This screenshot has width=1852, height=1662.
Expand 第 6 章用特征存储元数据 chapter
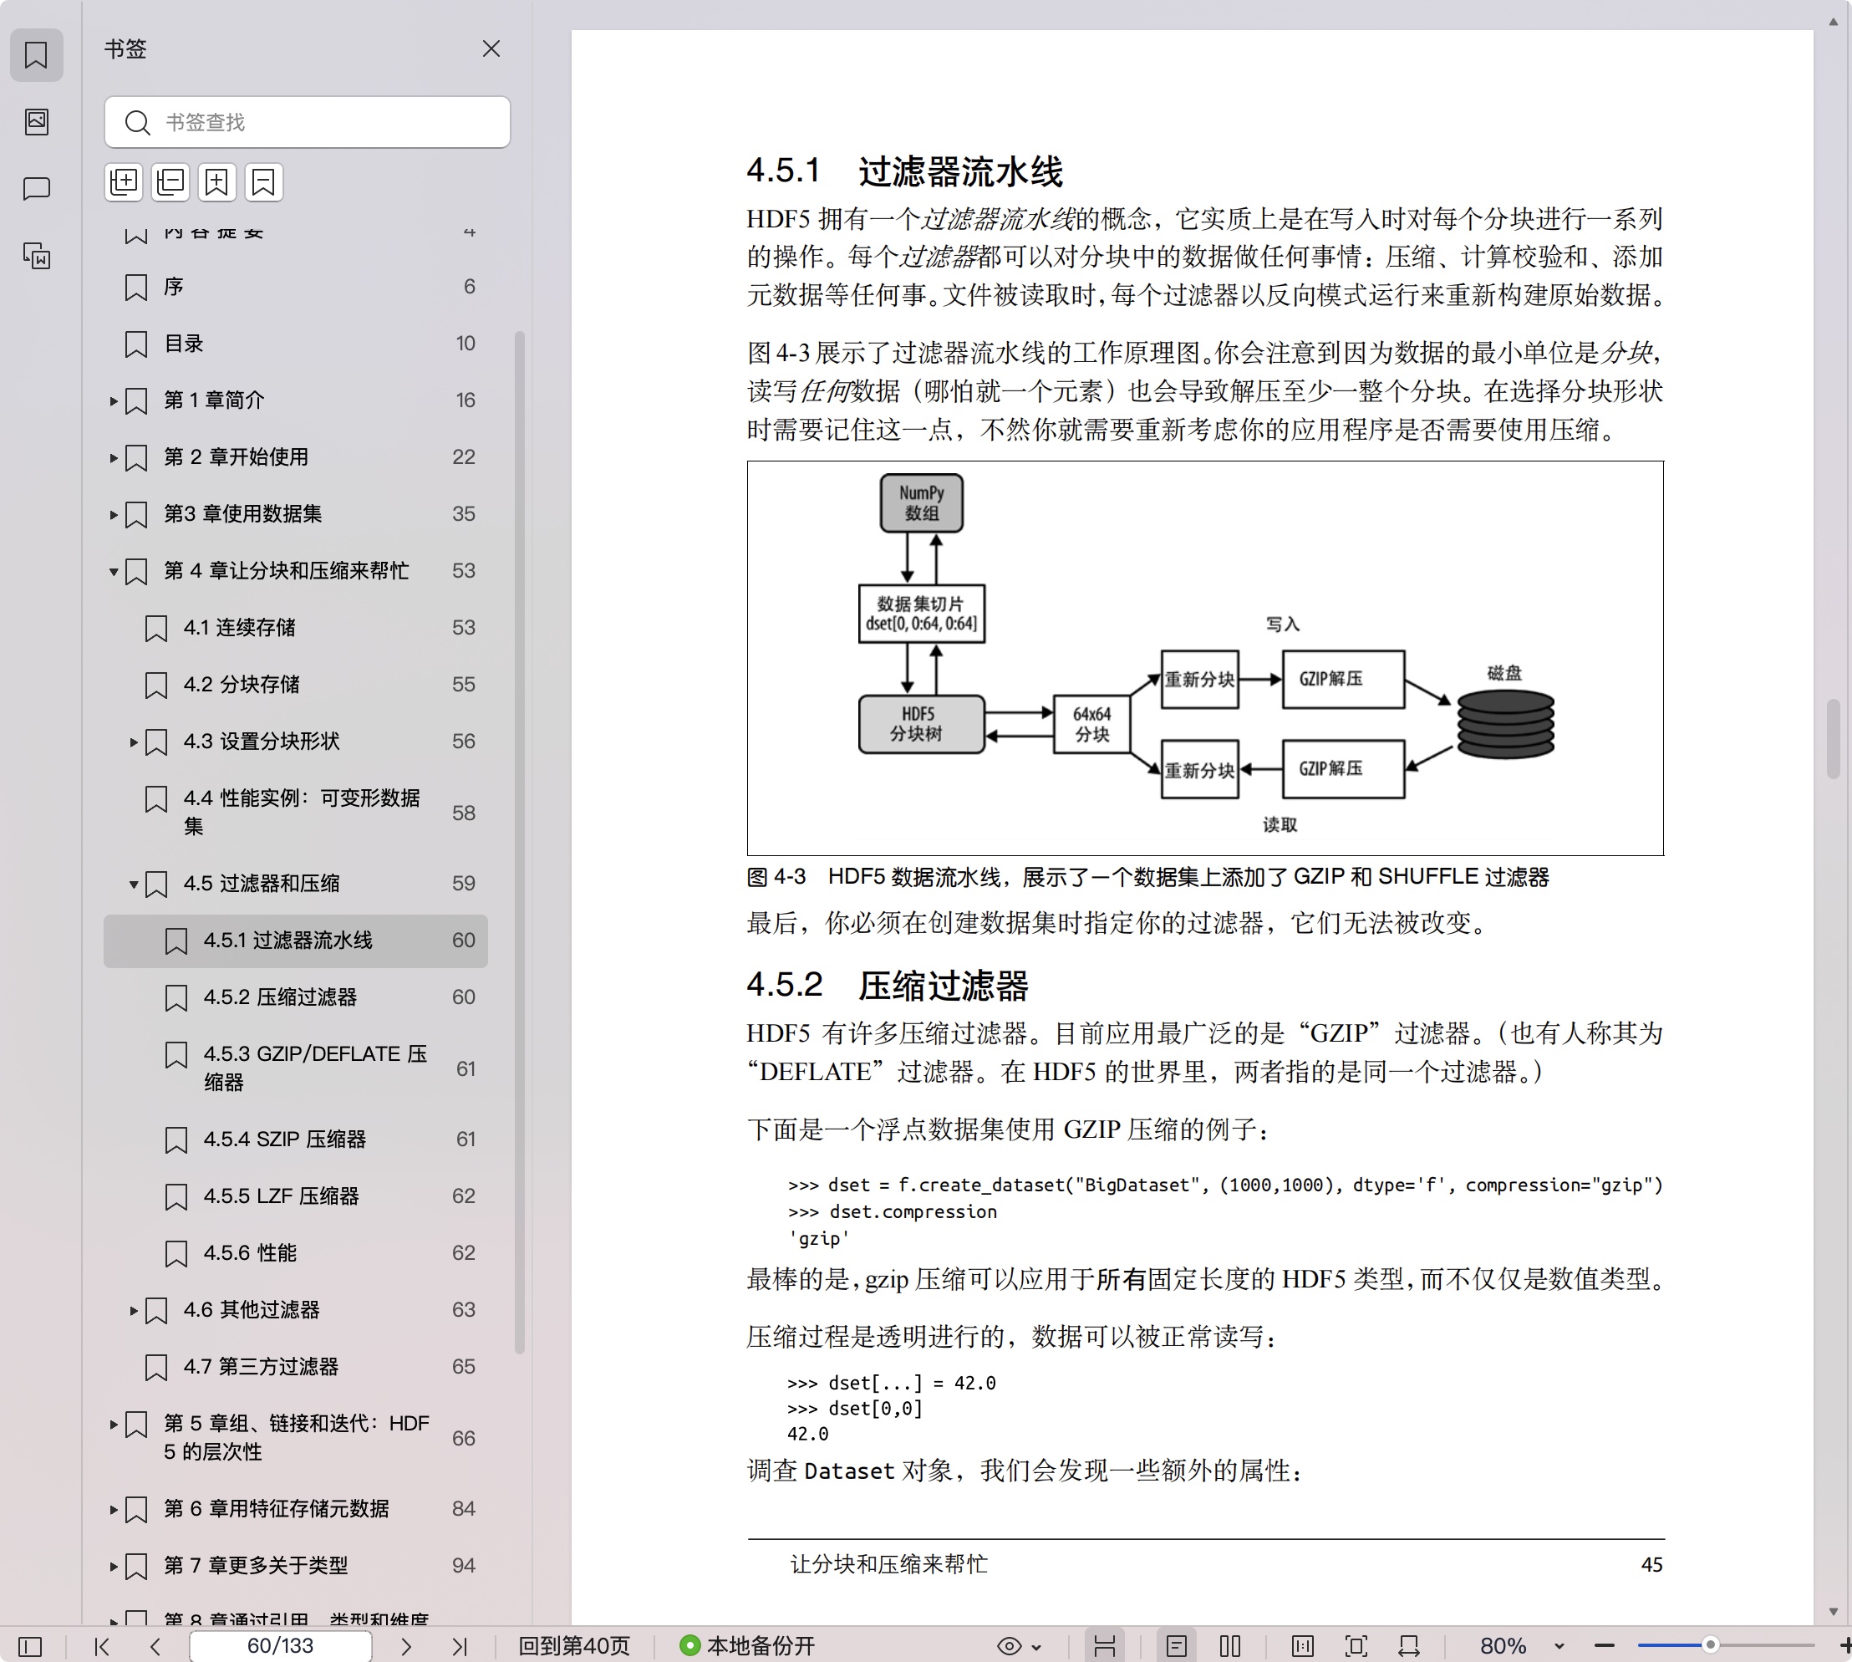(113, 1510)
